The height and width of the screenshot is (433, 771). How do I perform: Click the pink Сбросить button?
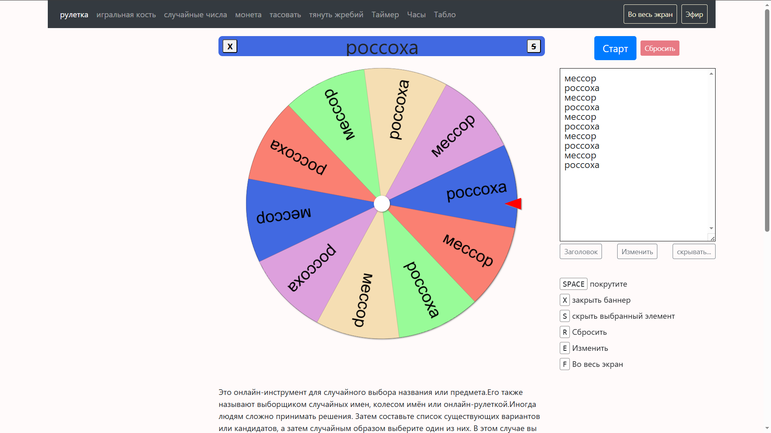(x=659, y=49)
